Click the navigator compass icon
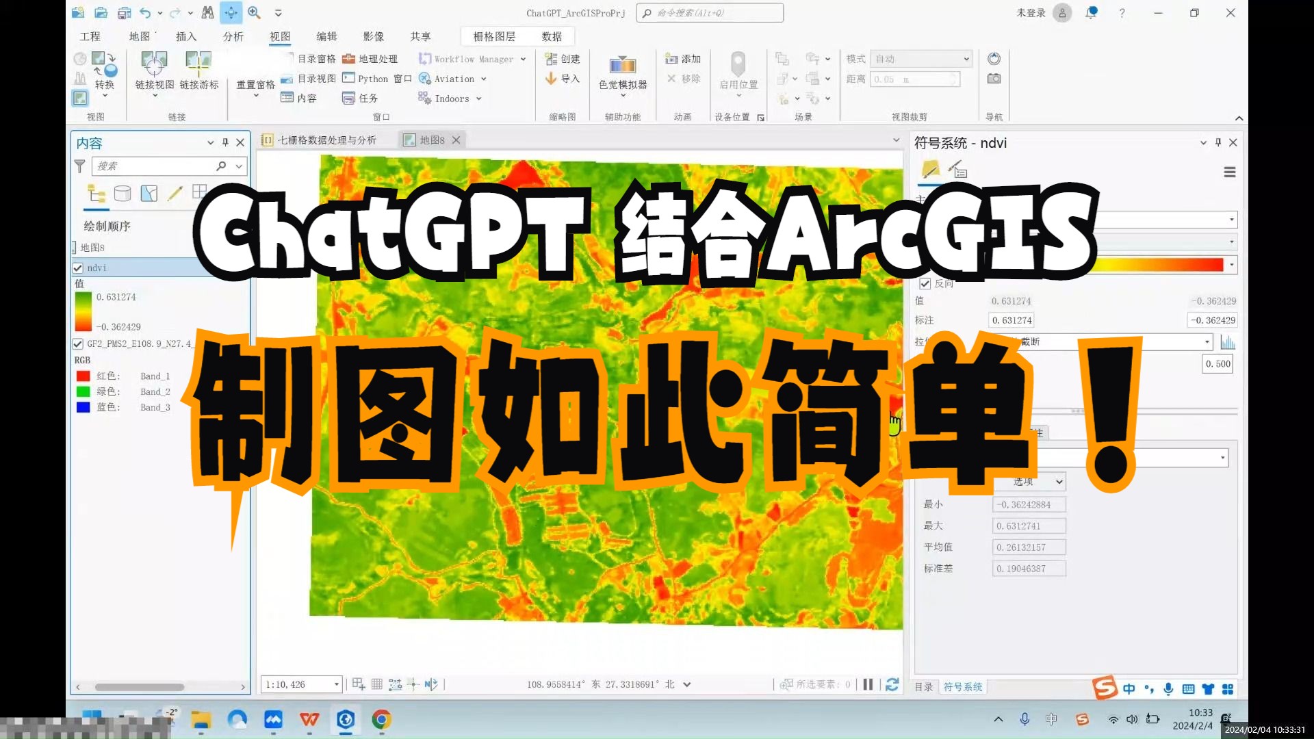Image resolution: width=1314 pixels, height=739 pixels. click(x=994, y=59)
